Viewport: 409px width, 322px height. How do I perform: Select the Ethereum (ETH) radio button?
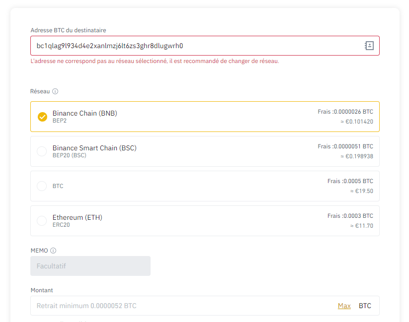(42, 221)
